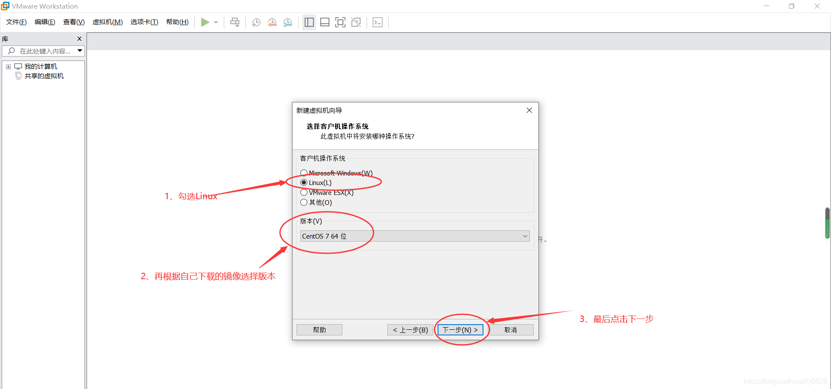Click the library search magnifier icon

[x=12, y=51]
